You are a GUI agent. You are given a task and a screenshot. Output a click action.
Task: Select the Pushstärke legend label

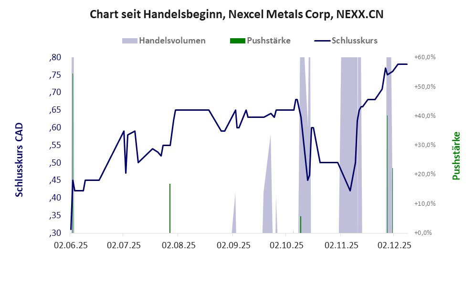(269, 41)
